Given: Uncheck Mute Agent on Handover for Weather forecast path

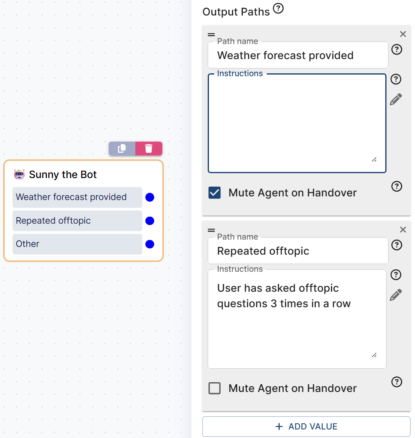Looking at the screenshot, I should point(215,193).
